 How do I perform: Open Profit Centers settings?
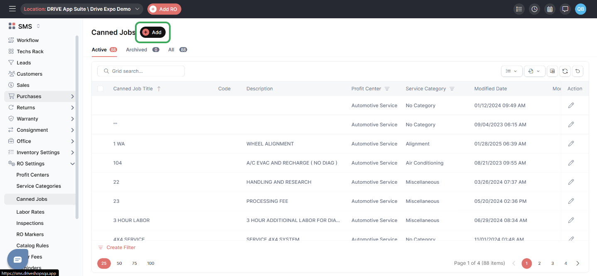pos(33,175)
